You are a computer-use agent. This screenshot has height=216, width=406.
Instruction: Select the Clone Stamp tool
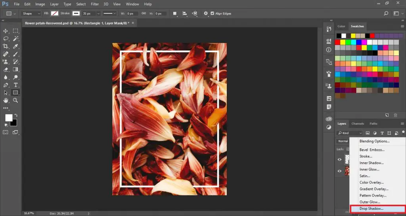(6, 62)
